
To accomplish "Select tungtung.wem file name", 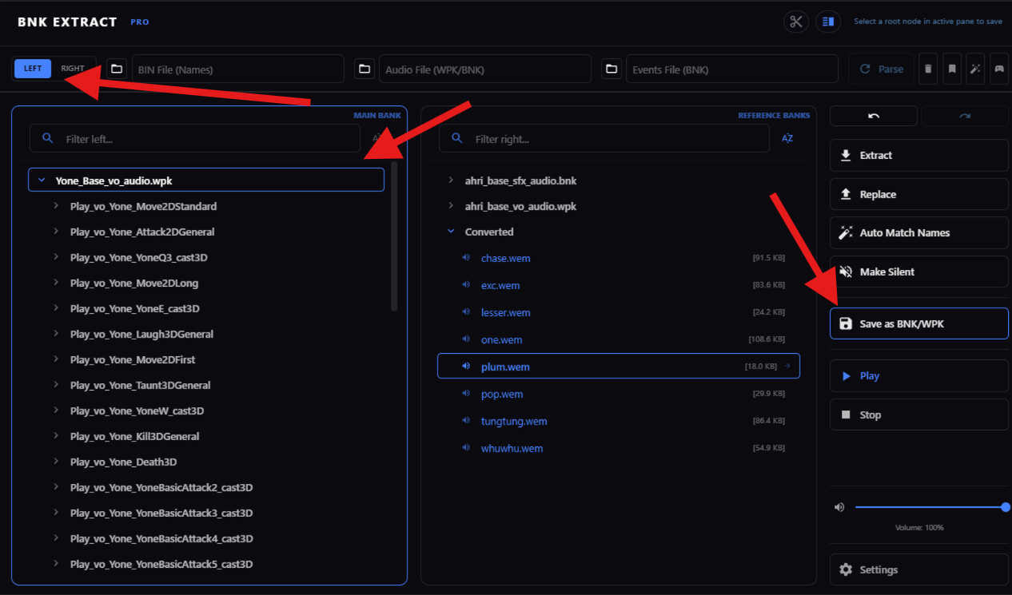I will 514,421.
